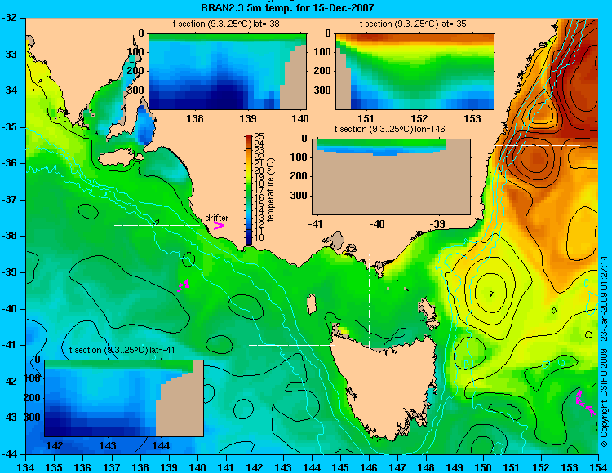Image resolution: width=612 pixels, height=473 pixels.
Task: Click the -41 latitude tick label on left axis
Action: (9, 345)
